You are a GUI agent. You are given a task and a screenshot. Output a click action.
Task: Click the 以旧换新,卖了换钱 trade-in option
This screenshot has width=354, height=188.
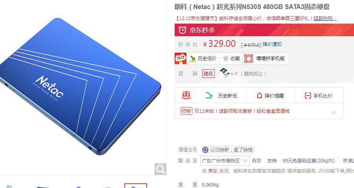(228, 149)
